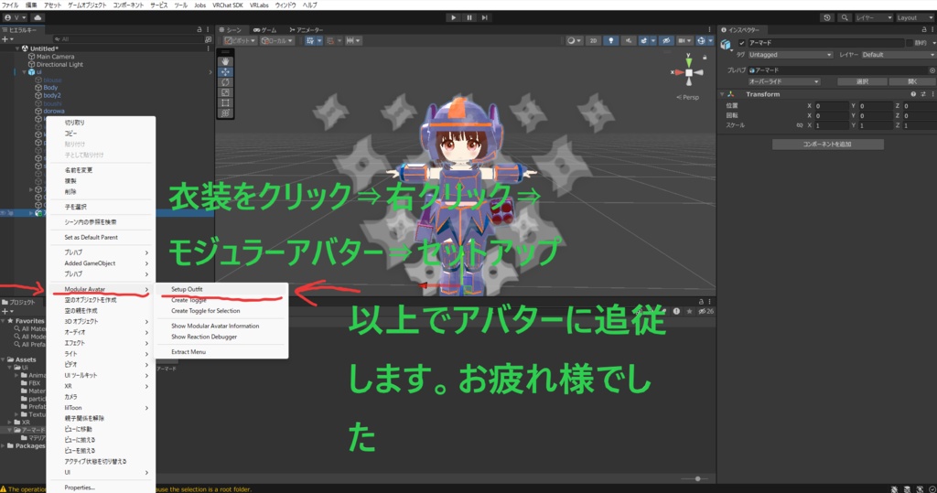The image size is (937, 493).
Task: Click the 開く (Open) prefab button
Action: [x=912, y=81]
